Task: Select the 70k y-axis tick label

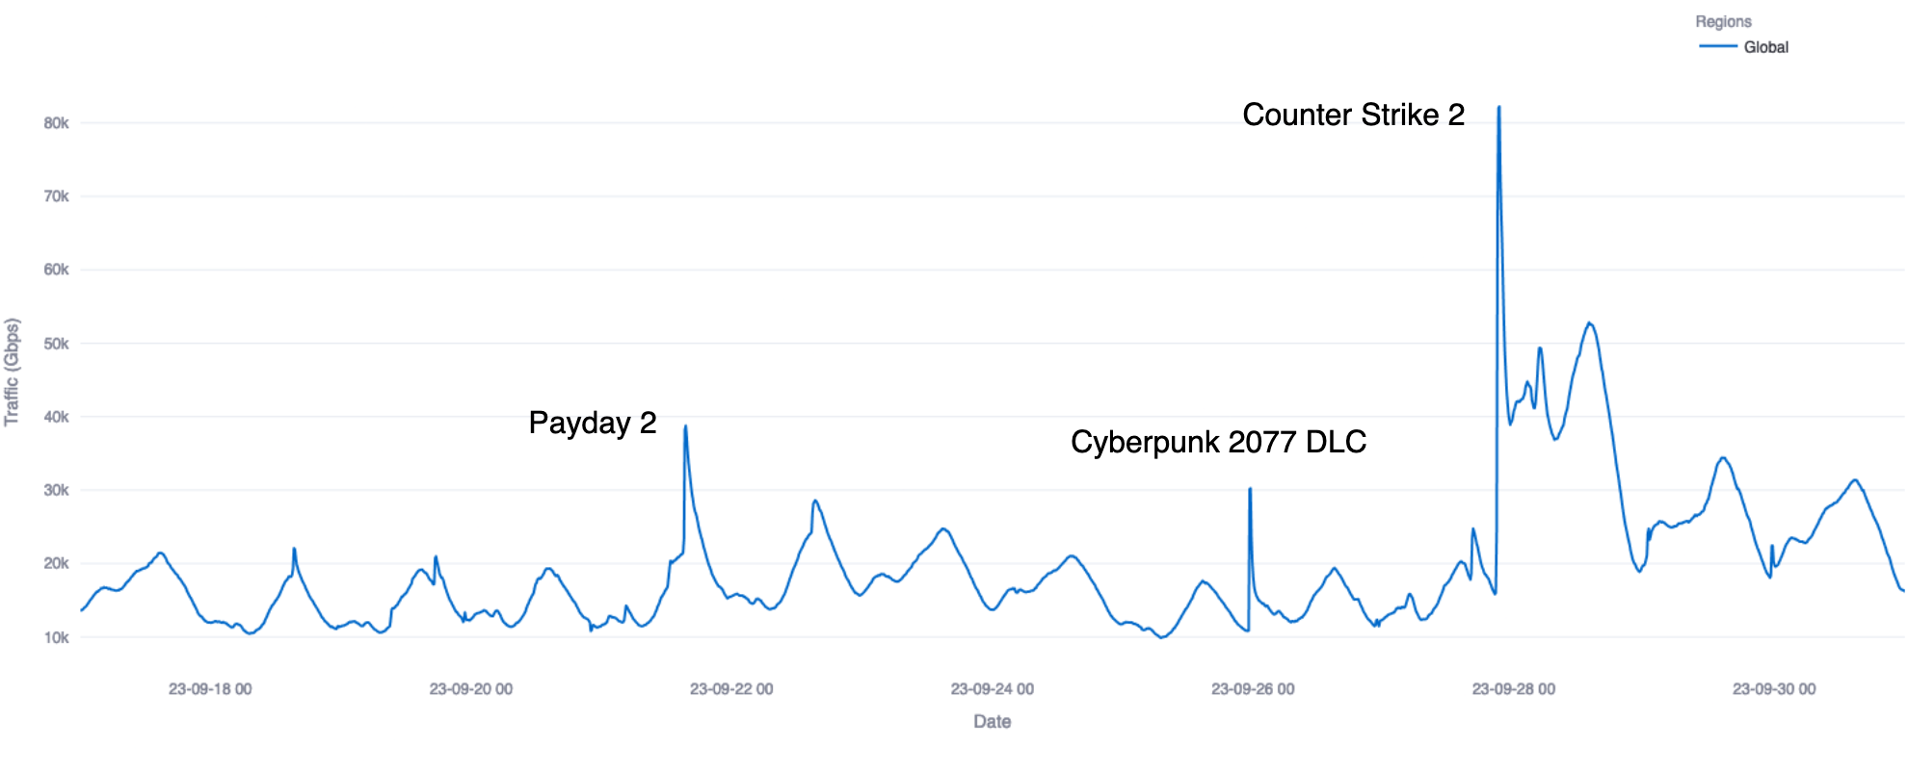Action: coord(56,196)
